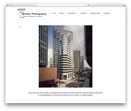This screenshot has width=131, height=111.
Task: Open the Galleries menu item
Action: point(71,13)
